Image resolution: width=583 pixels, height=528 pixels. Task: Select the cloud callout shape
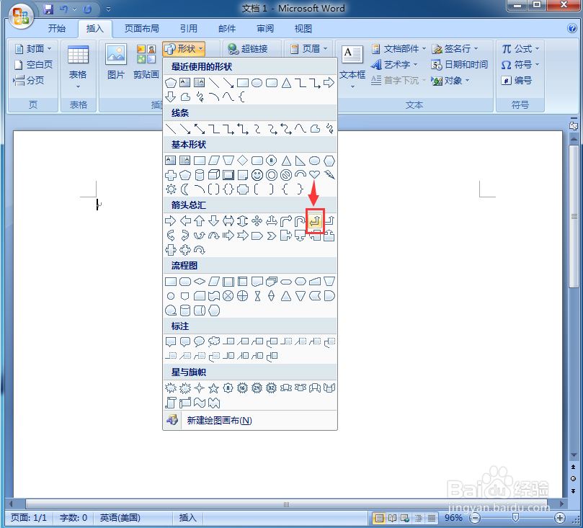click(214, 341)
